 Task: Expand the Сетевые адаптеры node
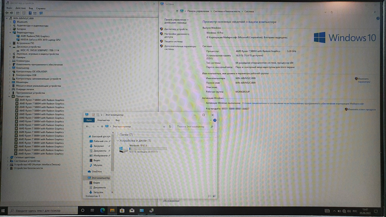click(8, 157)
